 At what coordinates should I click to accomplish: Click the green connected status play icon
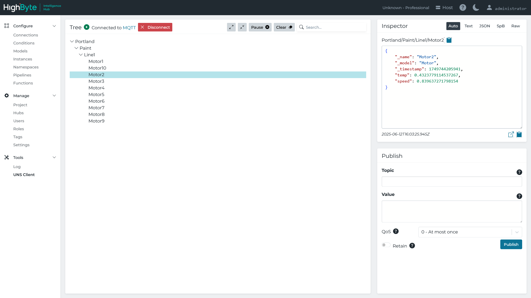tap(87, 27)
